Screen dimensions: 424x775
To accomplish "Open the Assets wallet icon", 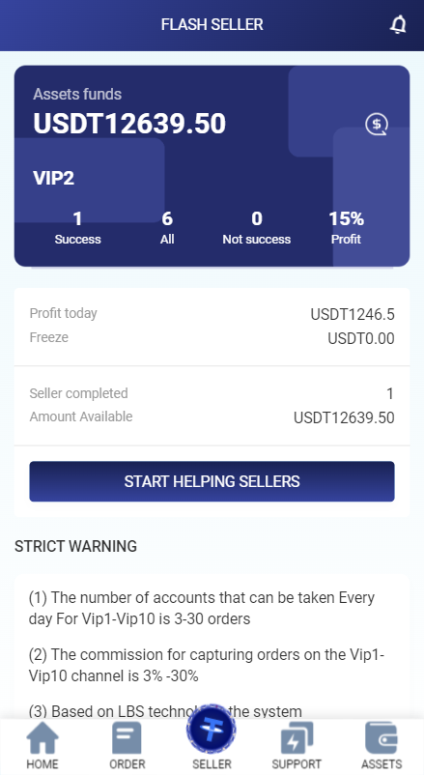I will pos(381,738).
